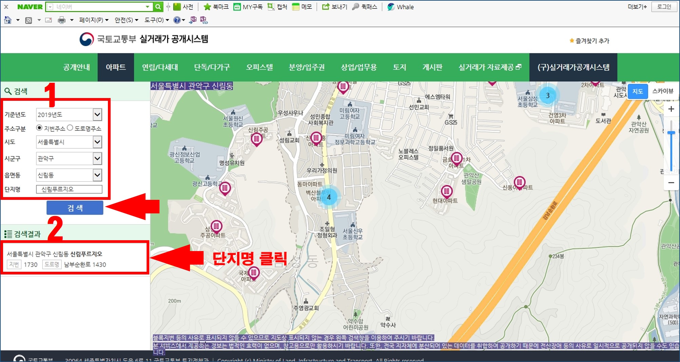The height and width of the screenshot is (362, 680).
Task: Expand the Naver search box history dropdown
Action: pos(148,7)
